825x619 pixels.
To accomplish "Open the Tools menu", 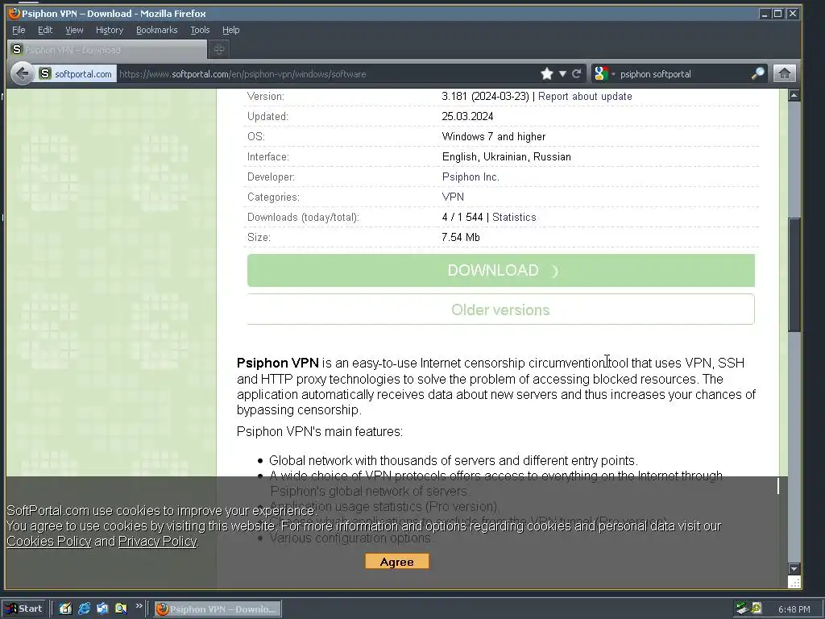I will 200,30.
